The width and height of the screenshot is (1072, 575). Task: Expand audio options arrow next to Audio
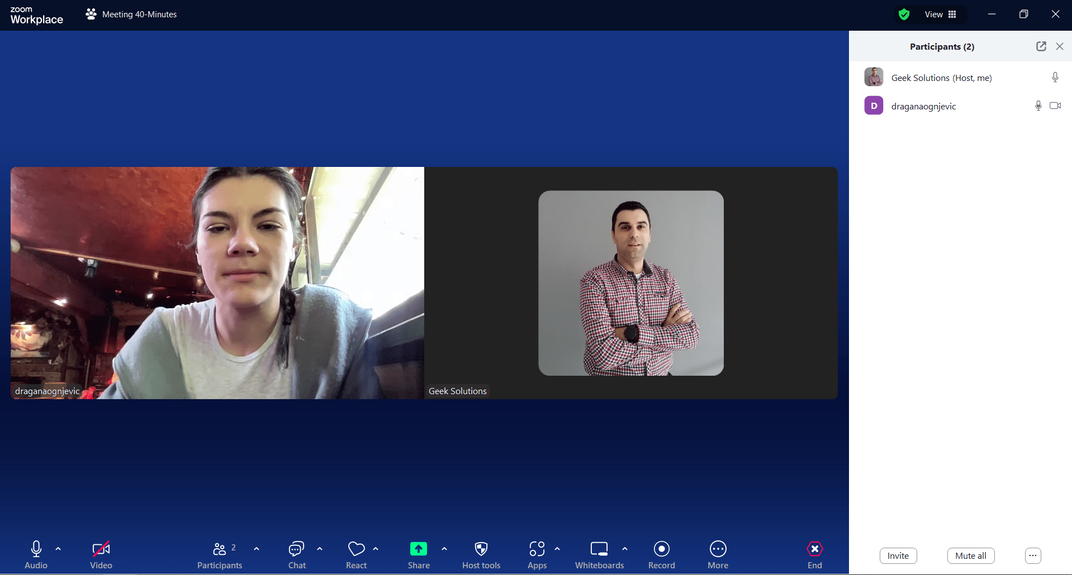[x=58, y=549]
